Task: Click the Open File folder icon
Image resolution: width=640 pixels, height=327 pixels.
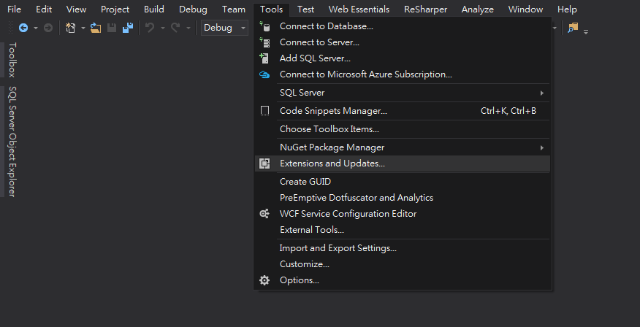Action: coord(95,28)
